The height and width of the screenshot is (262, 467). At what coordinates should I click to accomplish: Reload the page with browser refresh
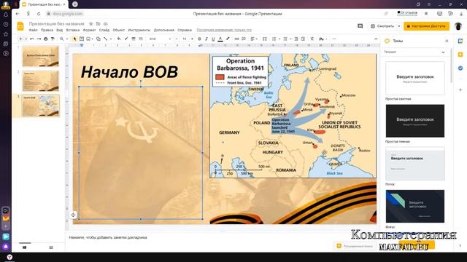[x=39, y=14]
